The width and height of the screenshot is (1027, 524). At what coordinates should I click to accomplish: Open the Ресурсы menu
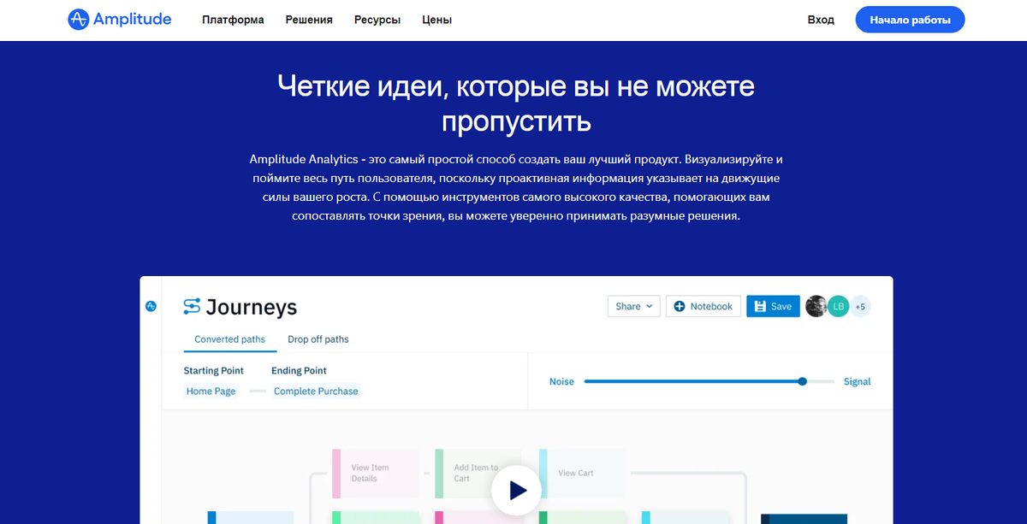pyautogui.click(x=377, y=20)
